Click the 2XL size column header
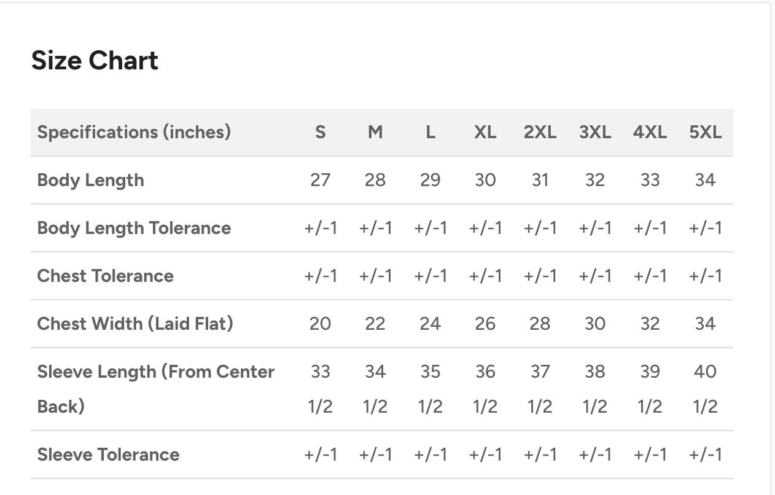The width and height of the screenshot is (775, 495). click(540, 132)
